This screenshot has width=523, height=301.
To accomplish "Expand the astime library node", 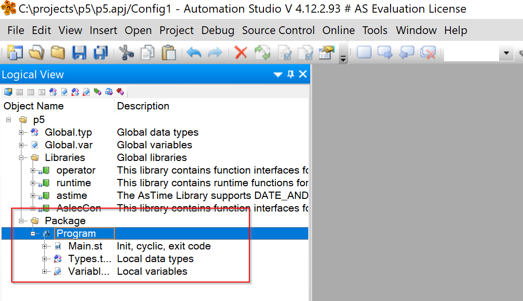I will tap(33, 196).
